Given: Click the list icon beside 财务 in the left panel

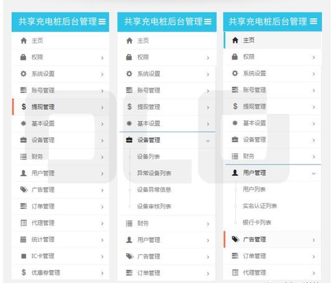Looking at the screenshot, I should [24, 156].
